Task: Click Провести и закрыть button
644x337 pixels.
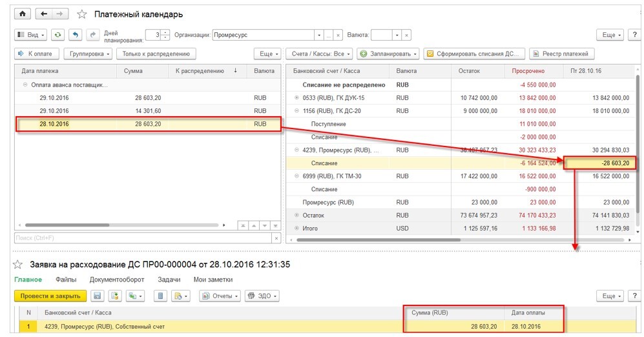Action: [x=50, y=296]
